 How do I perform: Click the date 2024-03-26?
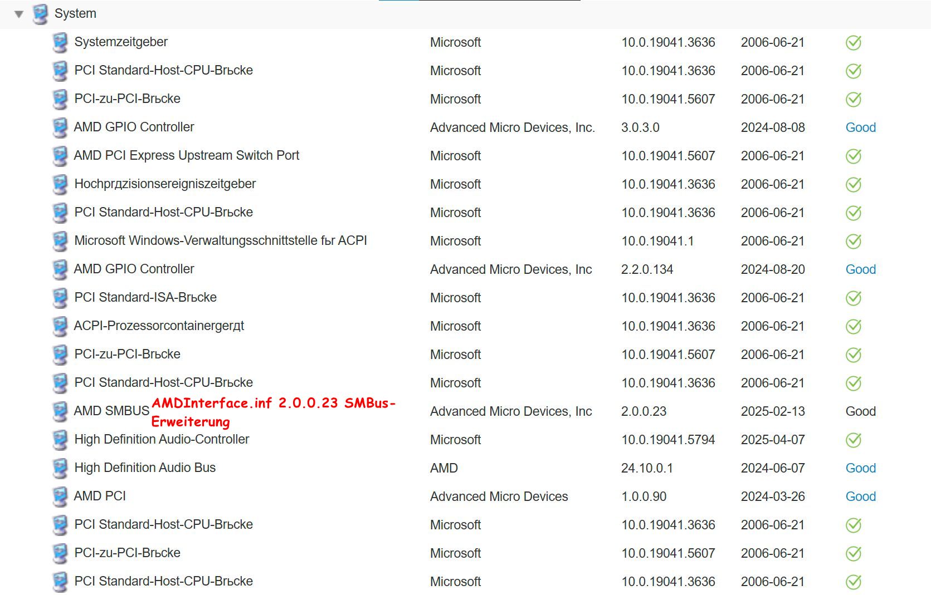click(773, 496)
